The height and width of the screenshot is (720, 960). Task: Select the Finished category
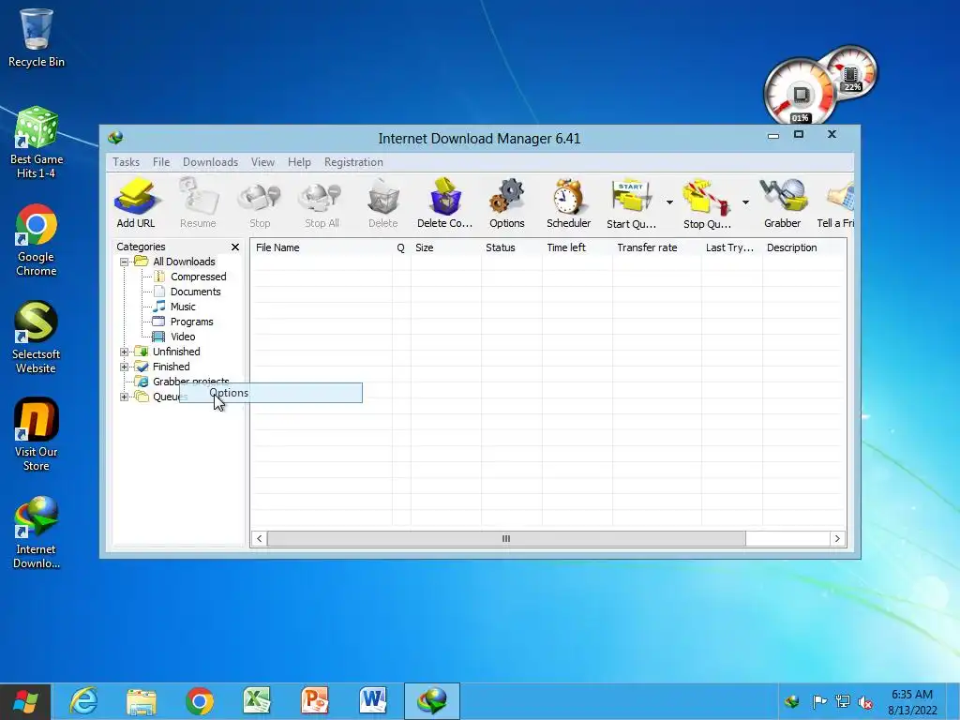(171, 367)
